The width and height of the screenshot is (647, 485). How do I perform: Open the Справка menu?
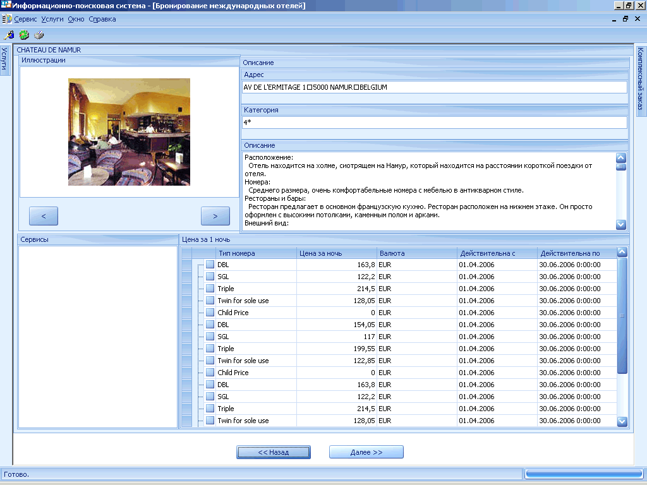pyautogui.click(x=102, y=19)
